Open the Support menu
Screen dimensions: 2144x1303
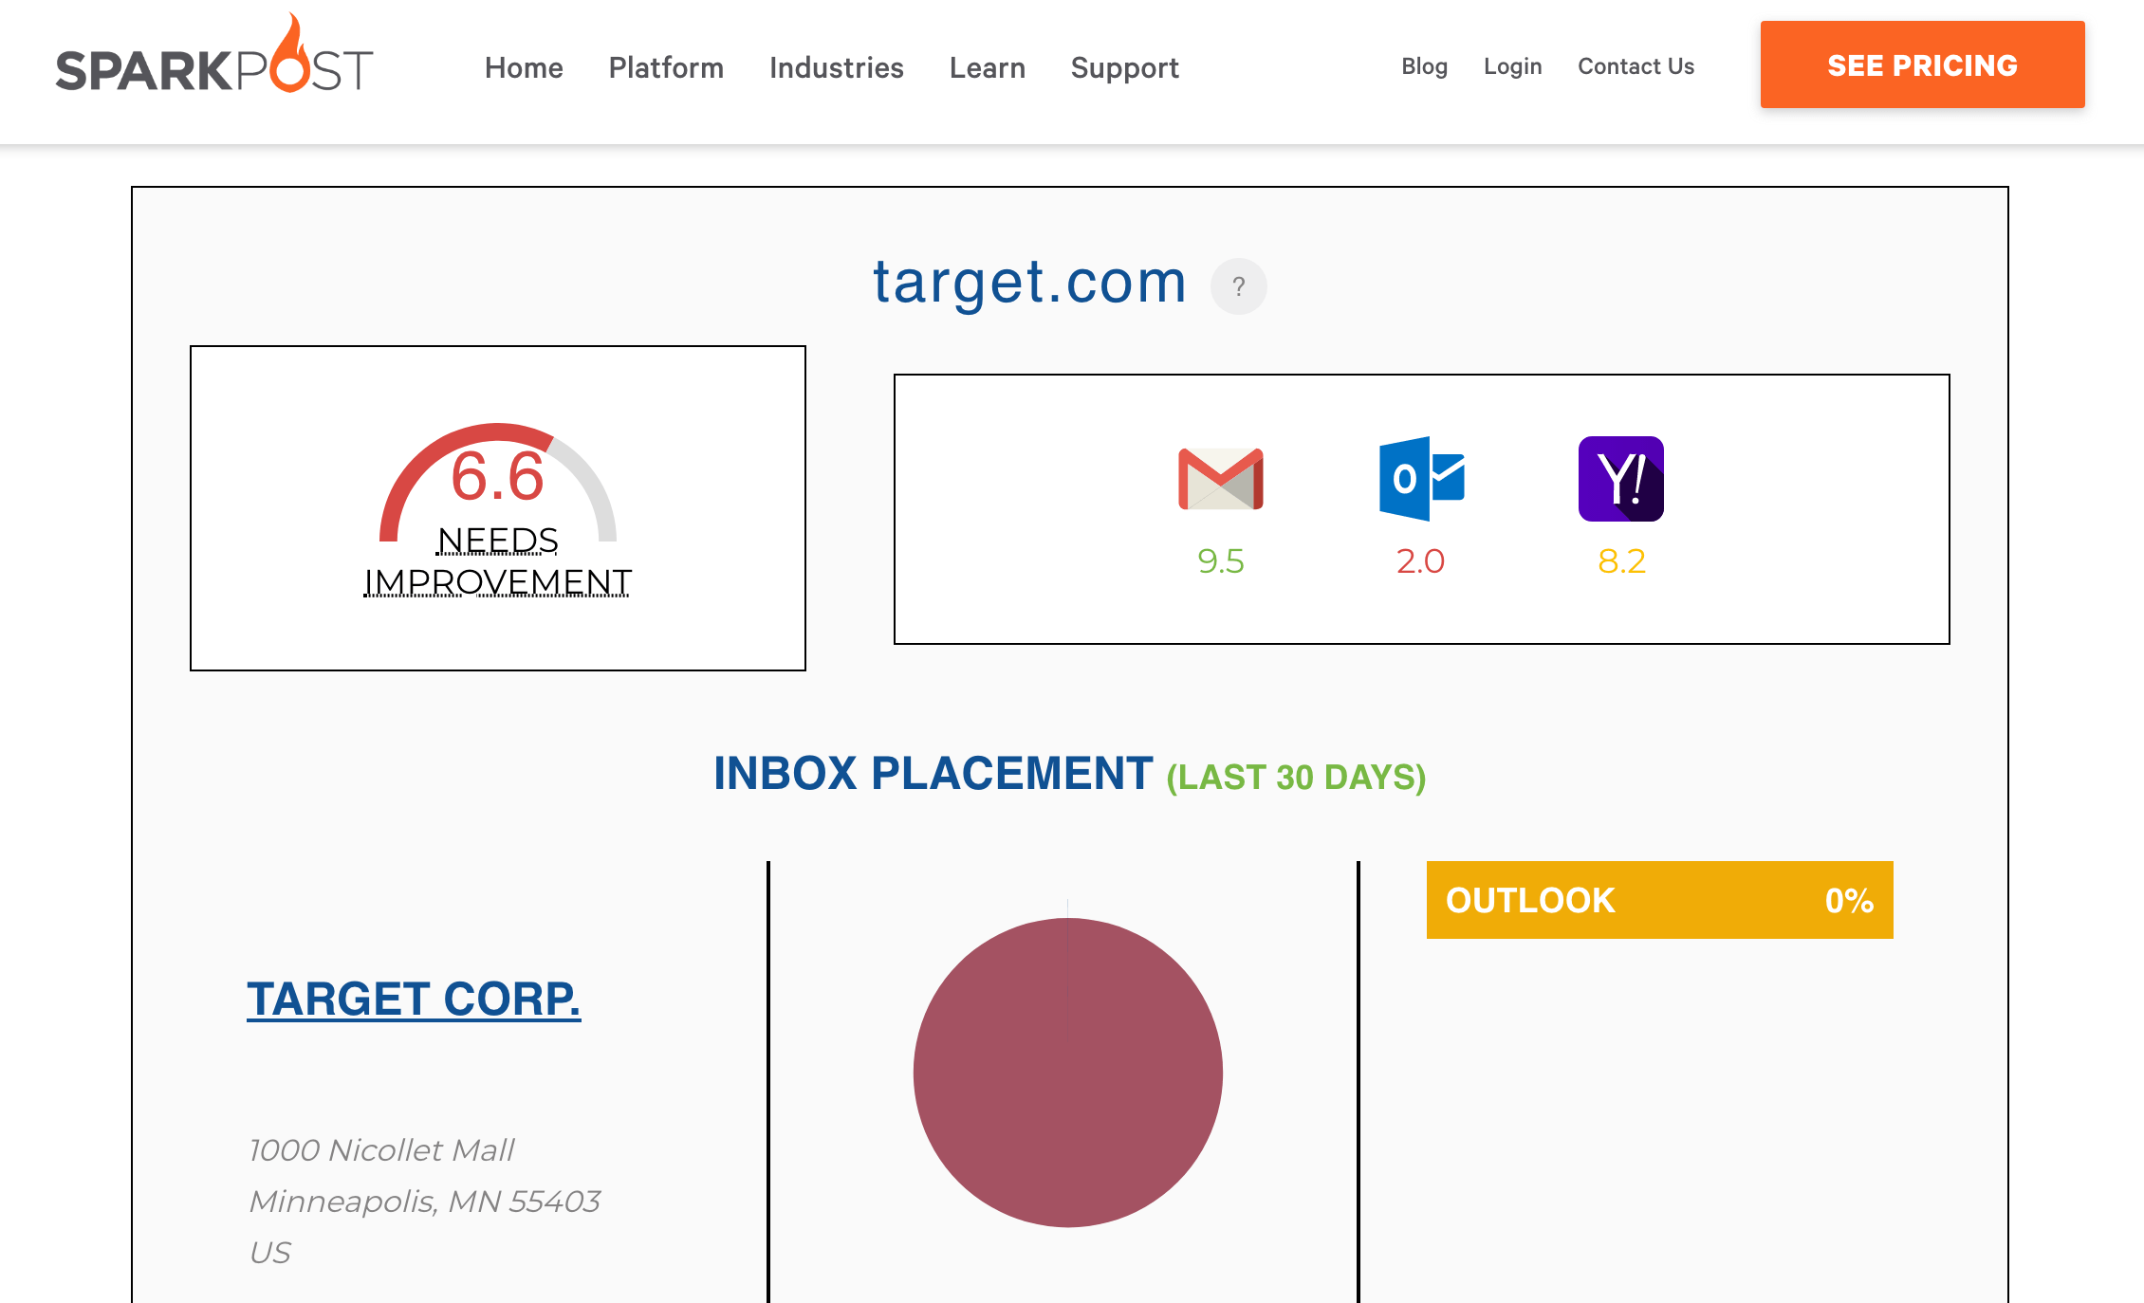1124,68
